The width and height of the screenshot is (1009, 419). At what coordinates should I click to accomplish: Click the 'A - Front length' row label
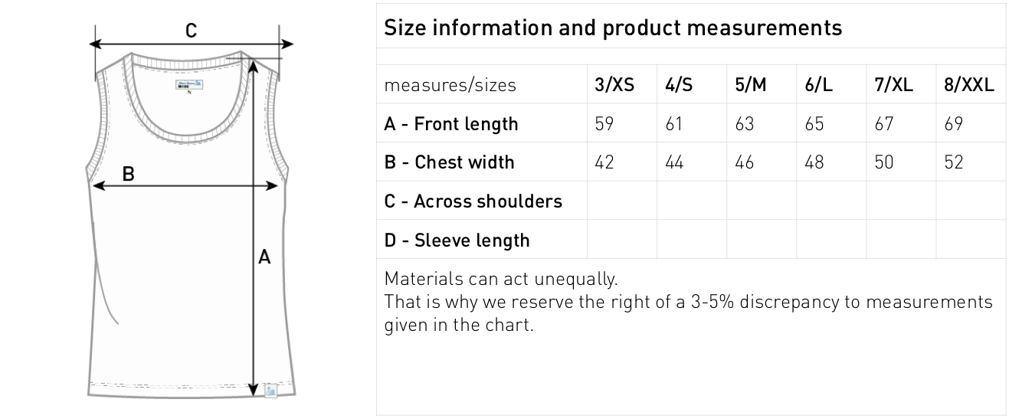click(x=450, y=124)
